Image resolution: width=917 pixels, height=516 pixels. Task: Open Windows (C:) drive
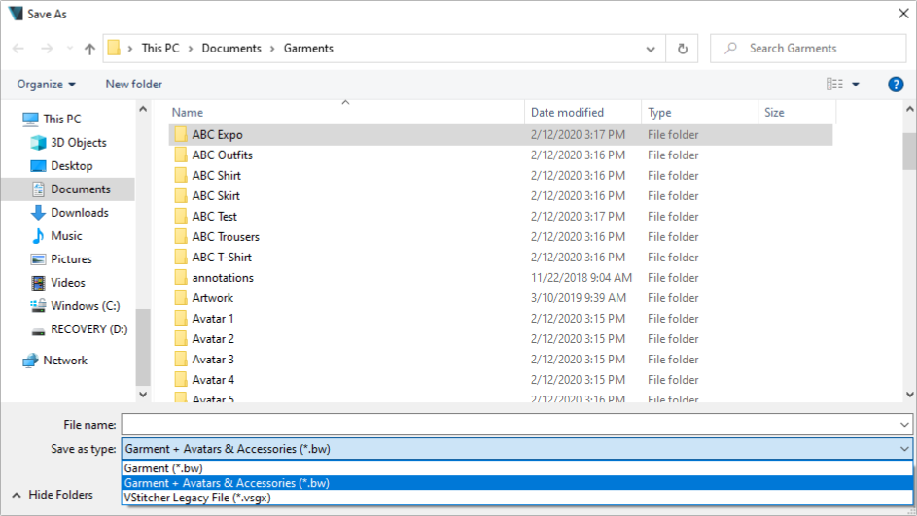click(x=85, y=306)
